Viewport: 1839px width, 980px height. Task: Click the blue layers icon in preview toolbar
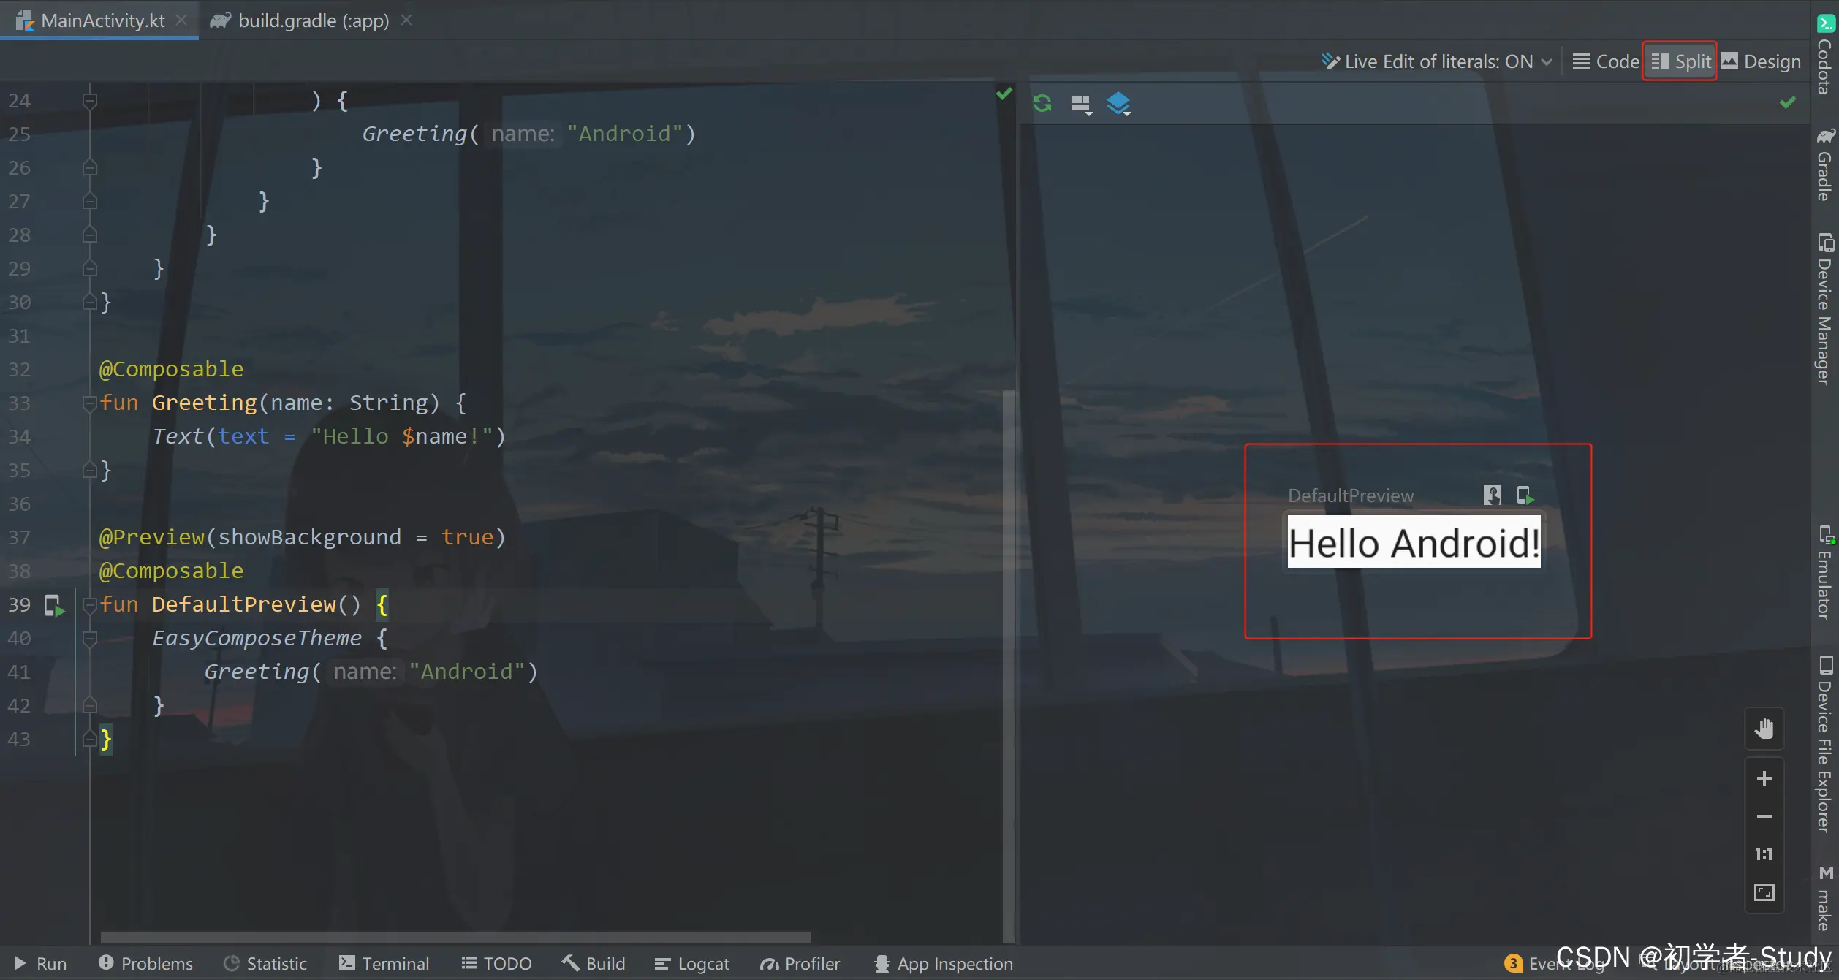1118,104
